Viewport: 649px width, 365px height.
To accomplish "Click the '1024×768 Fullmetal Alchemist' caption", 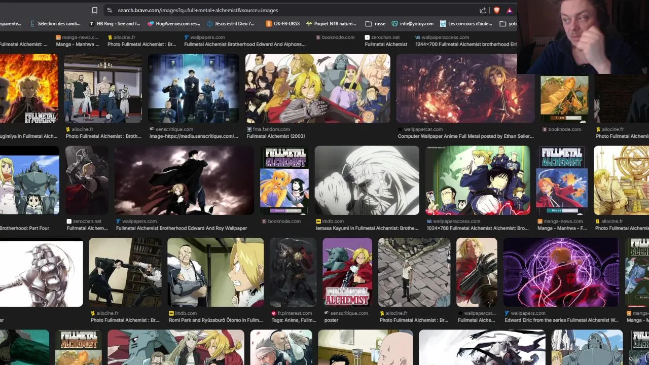I will pos(478,228).
